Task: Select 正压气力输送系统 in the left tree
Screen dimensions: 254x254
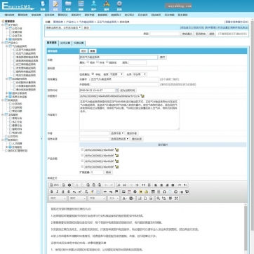Action: (x=26, y=50)
